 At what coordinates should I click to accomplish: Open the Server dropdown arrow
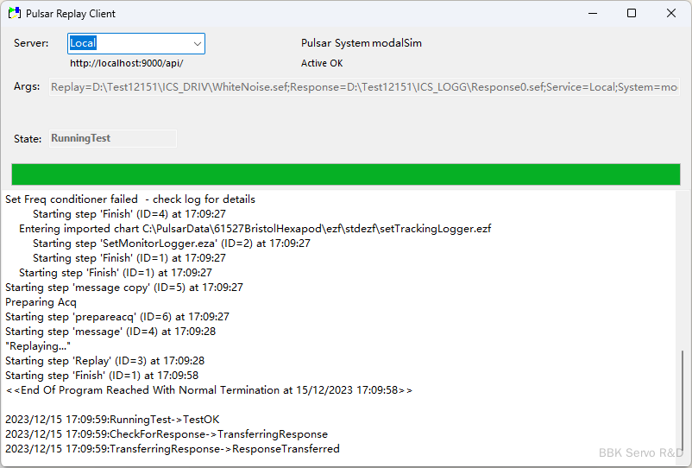[x=196, y=43]
